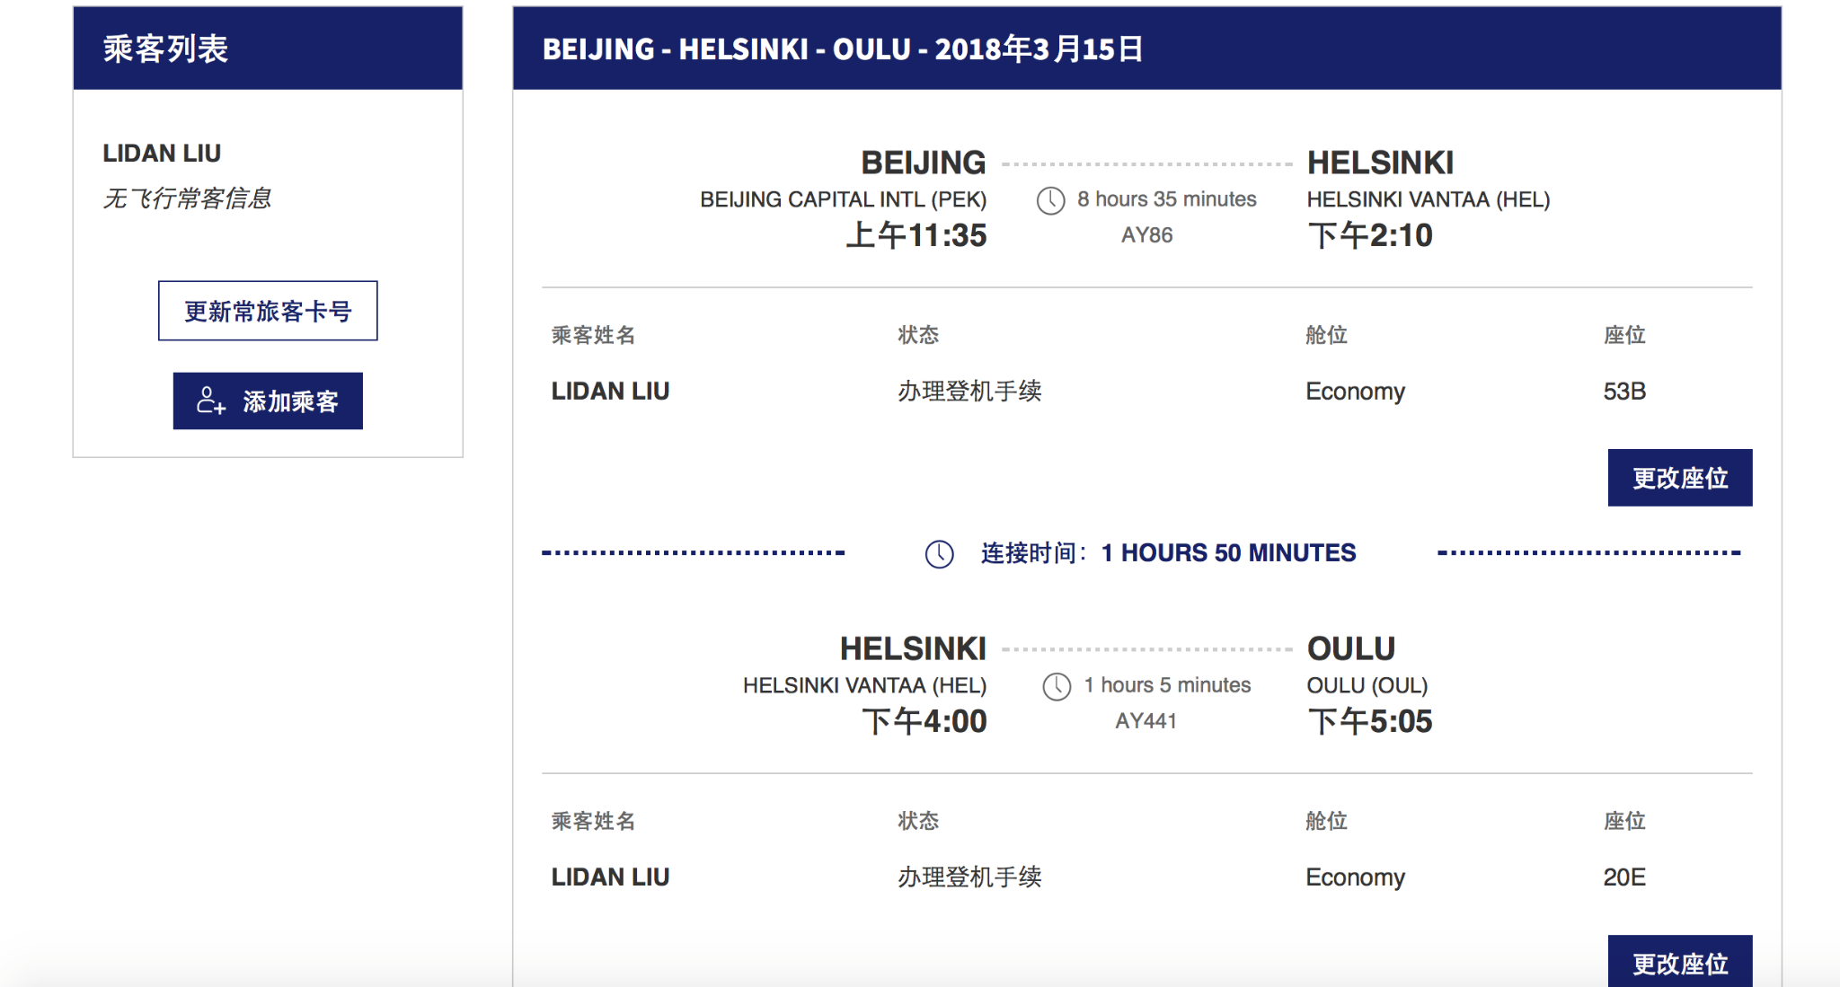1840x987 pixels.
Task: Click the 上午11:35 departure time
Action: 916,235
